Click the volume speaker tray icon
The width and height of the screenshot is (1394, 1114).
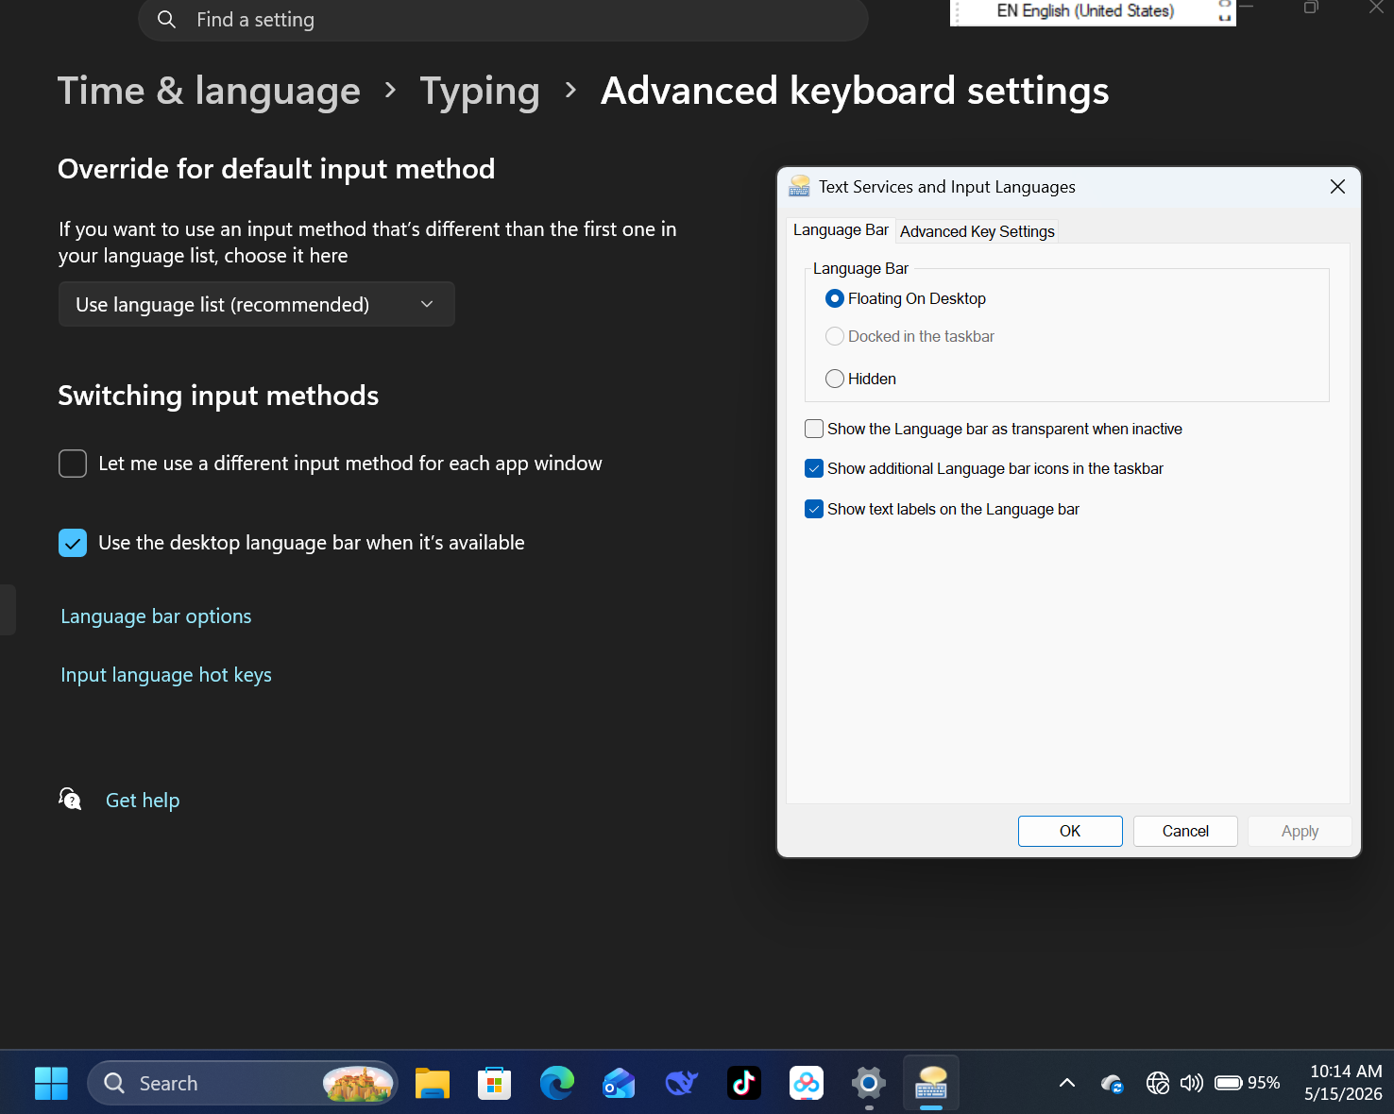1192,1083
